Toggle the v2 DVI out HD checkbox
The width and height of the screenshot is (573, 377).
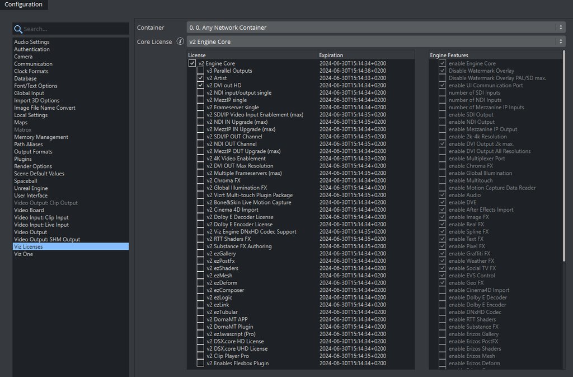200,86
